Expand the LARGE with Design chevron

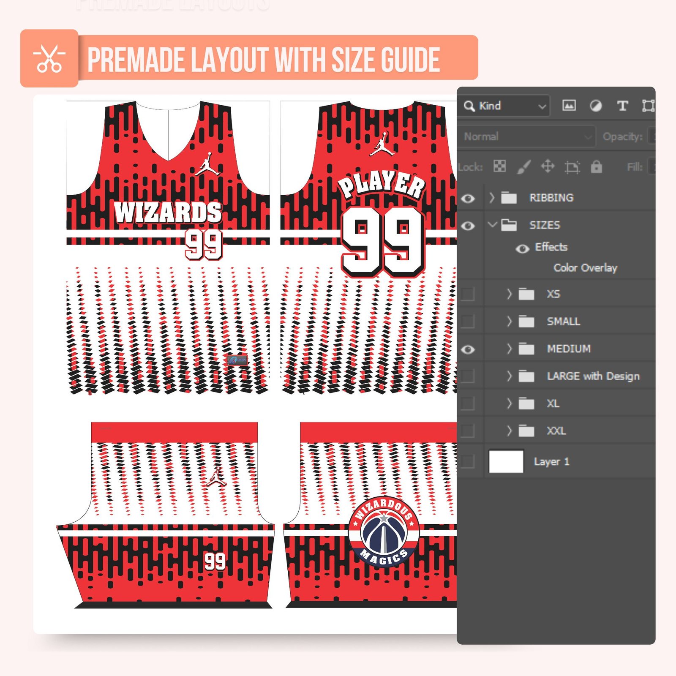tap(509, 376)
